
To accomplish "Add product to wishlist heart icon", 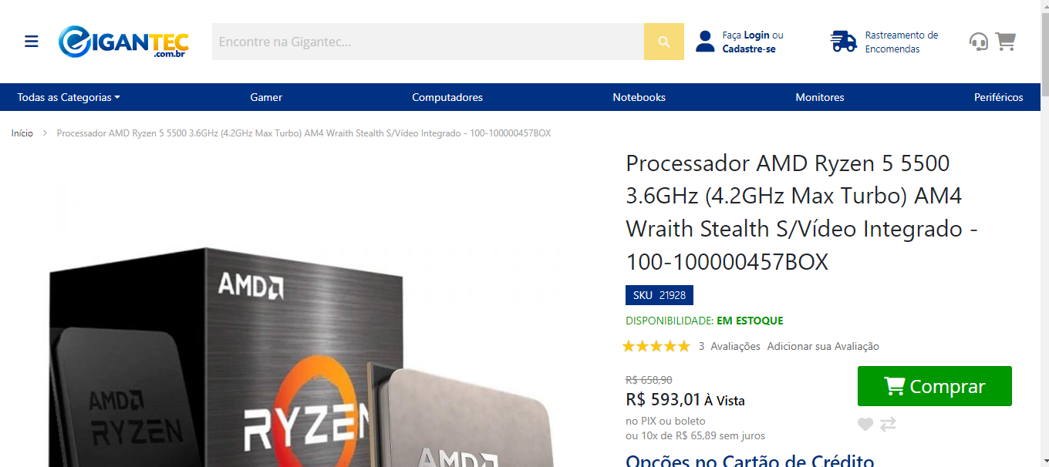I will [865, 424].
